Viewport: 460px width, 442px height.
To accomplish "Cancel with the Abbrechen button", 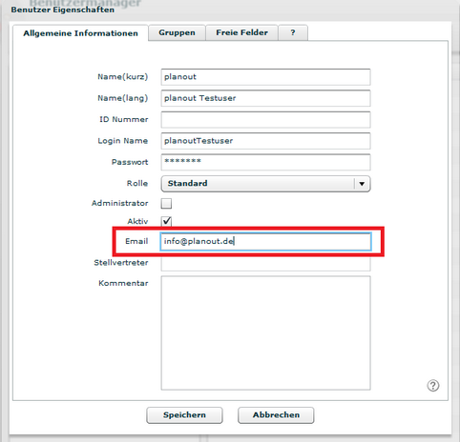I will [x=276, y=415].
